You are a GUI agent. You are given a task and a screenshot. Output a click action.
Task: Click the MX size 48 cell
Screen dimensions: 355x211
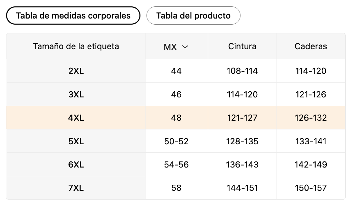pyautogui.click(x=176, y=118)
